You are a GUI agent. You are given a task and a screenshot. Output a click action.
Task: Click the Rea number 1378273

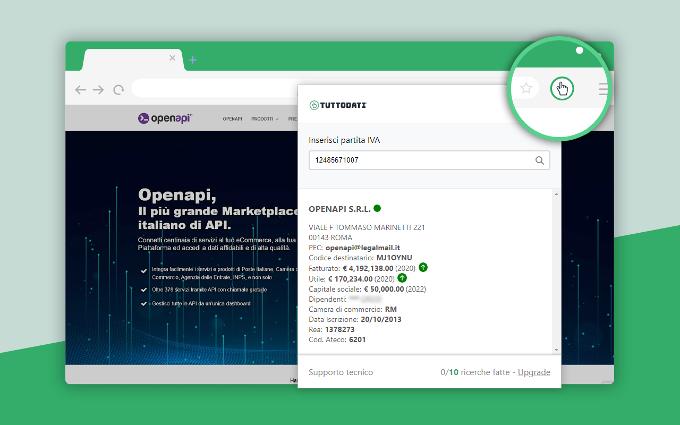(x=339, y=329)
